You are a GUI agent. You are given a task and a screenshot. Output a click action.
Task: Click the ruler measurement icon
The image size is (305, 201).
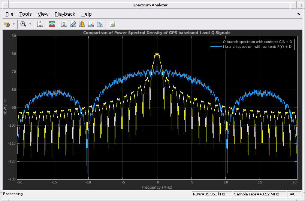click(x=73, y=24)
